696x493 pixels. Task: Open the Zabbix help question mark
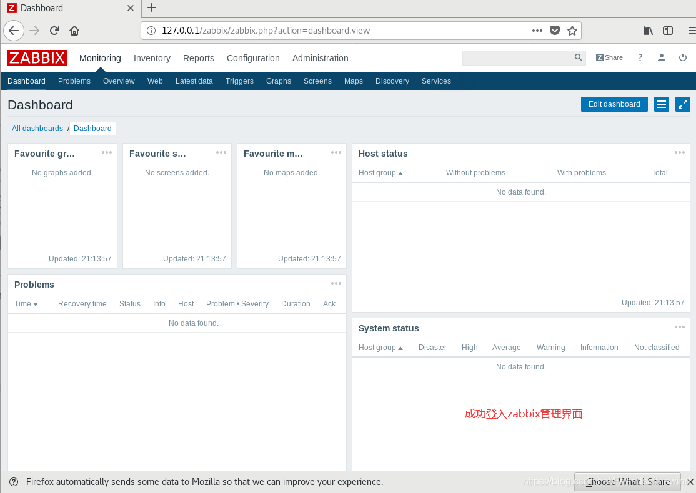(x=640, y=57)
